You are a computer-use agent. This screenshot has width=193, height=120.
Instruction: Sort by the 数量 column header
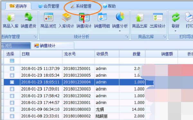[132, 54]
